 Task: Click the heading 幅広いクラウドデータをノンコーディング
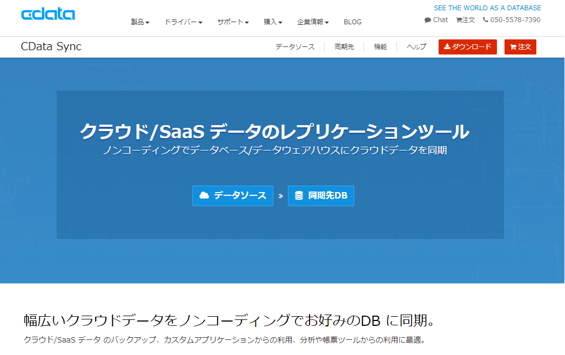tap(229, 320)
